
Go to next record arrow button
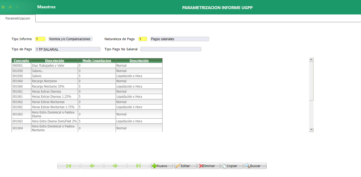pyautogui.click(x=115, y=166)
